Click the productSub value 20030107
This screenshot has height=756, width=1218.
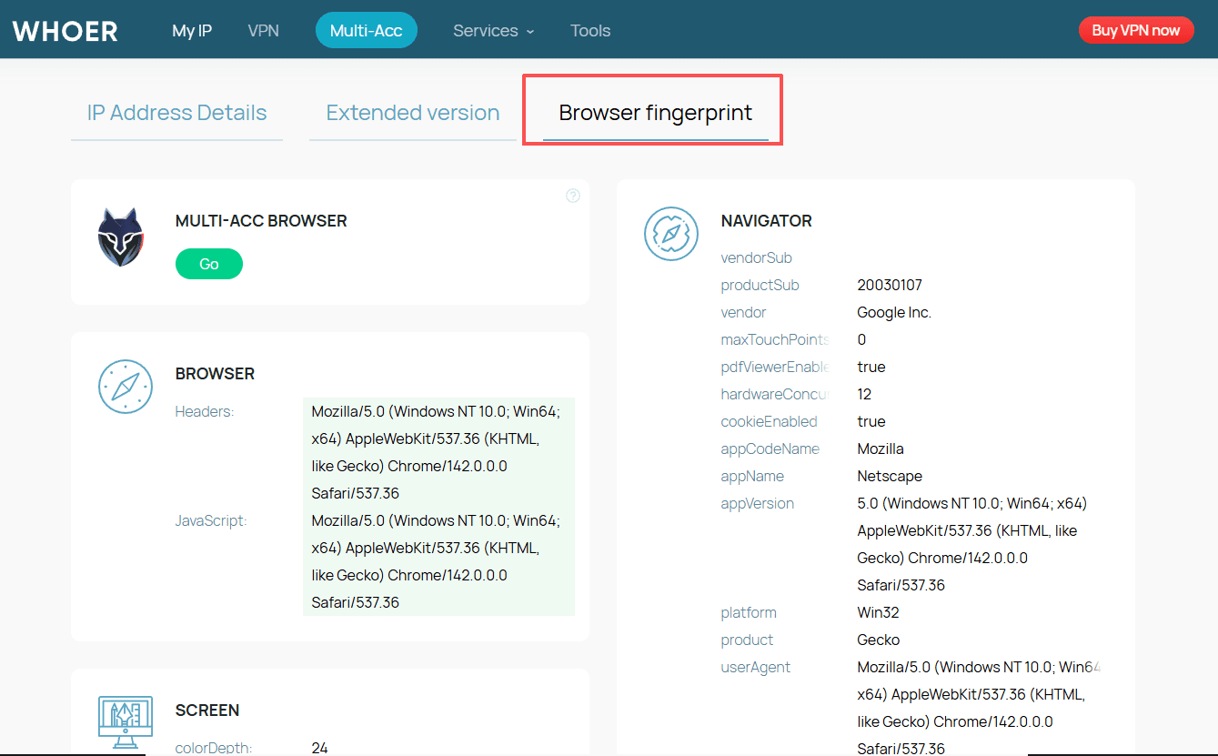tap(890, 285)
